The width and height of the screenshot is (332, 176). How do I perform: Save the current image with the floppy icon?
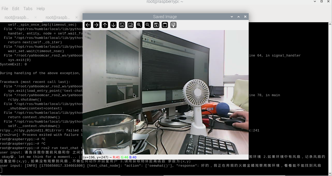156,25
